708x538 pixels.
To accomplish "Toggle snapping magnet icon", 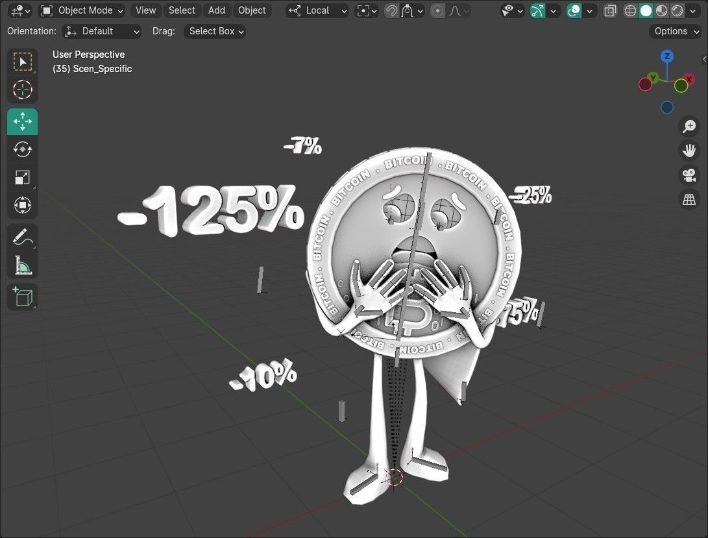I will [391, 10].
